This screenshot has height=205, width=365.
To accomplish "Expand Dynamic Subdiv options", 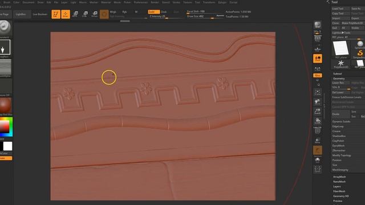I will [x=341, y=121].
